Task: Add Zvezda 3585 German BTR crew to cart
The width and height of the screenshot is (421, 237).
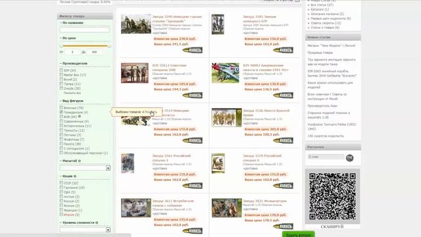Action: click(x=284, y=50)
